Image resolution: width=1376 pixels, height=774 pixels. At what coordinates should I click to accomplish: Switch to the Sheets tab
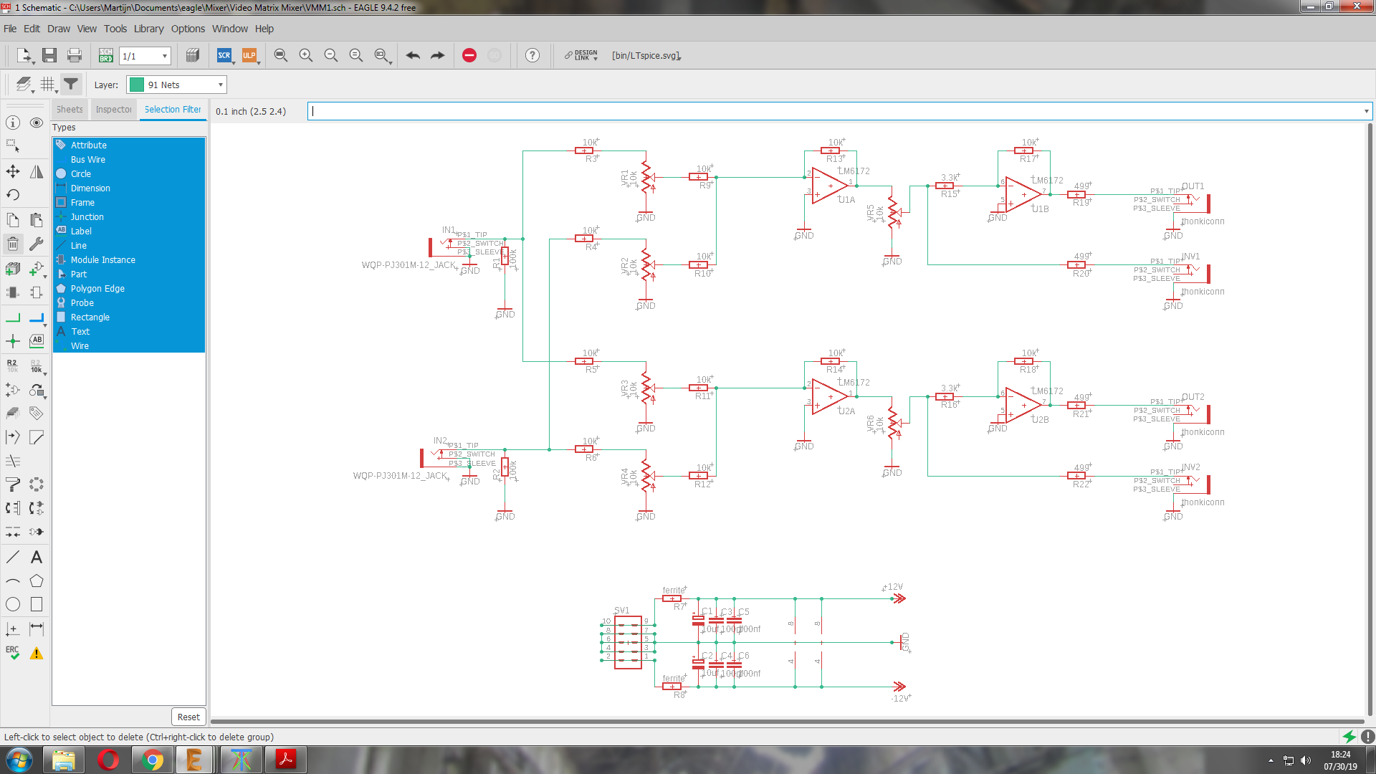click(70, 110)
